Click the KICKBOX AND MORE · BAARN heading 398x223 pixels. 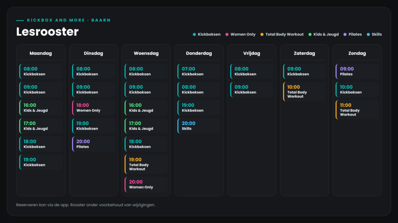tap(69, 20)
